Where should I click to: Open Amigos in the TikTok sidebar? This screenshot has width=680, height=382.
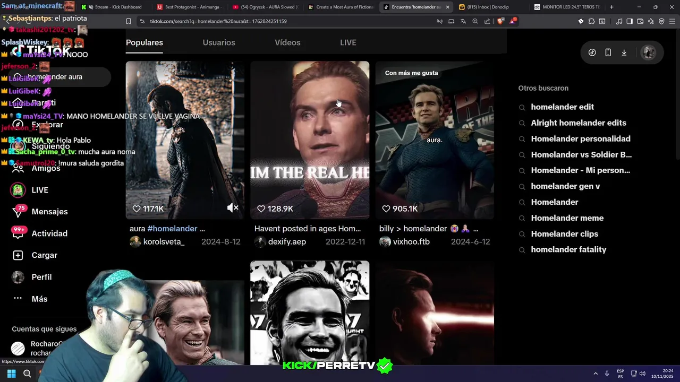37,168
